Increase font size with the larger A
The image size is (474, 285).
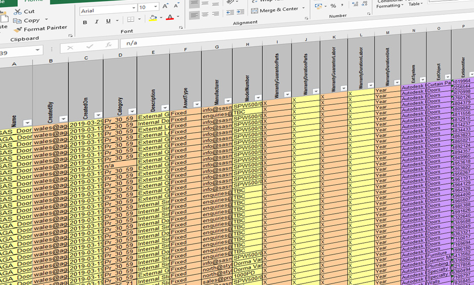(165, 6)
